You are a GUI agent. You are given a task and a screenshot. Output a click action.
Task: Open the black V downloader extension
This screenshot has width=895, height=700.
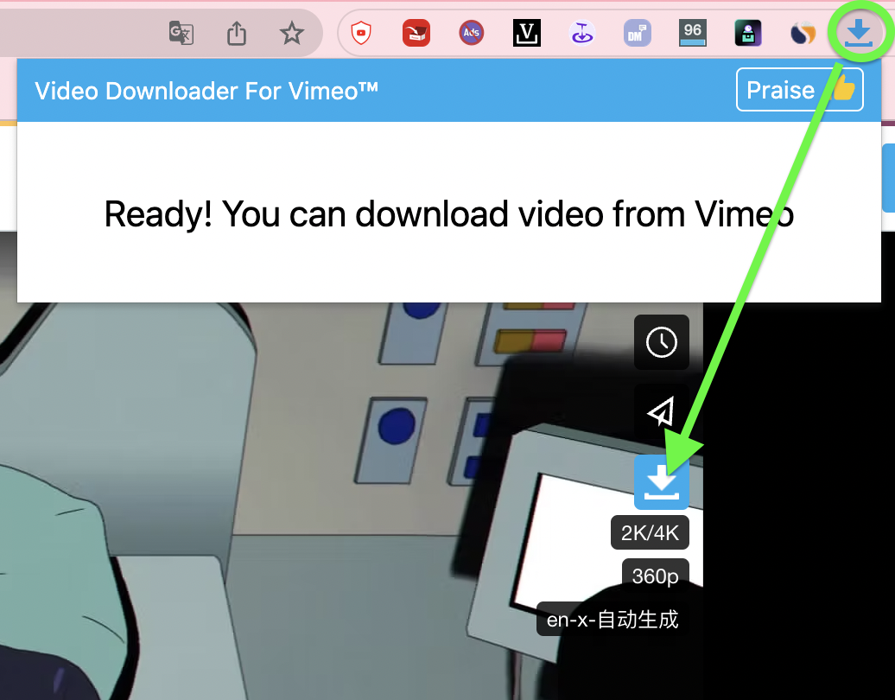click(526, 33)
